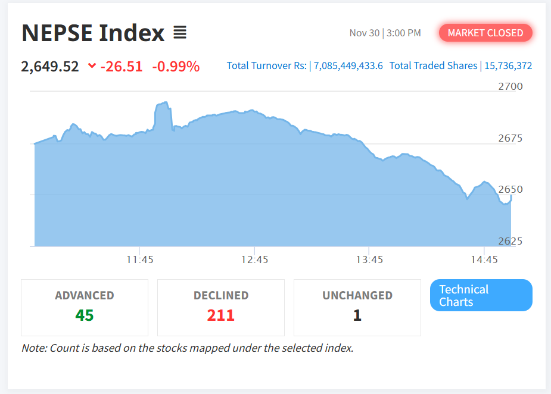
Task: Open the menu icon beside NEPSE Index
Action: [180, 33]
